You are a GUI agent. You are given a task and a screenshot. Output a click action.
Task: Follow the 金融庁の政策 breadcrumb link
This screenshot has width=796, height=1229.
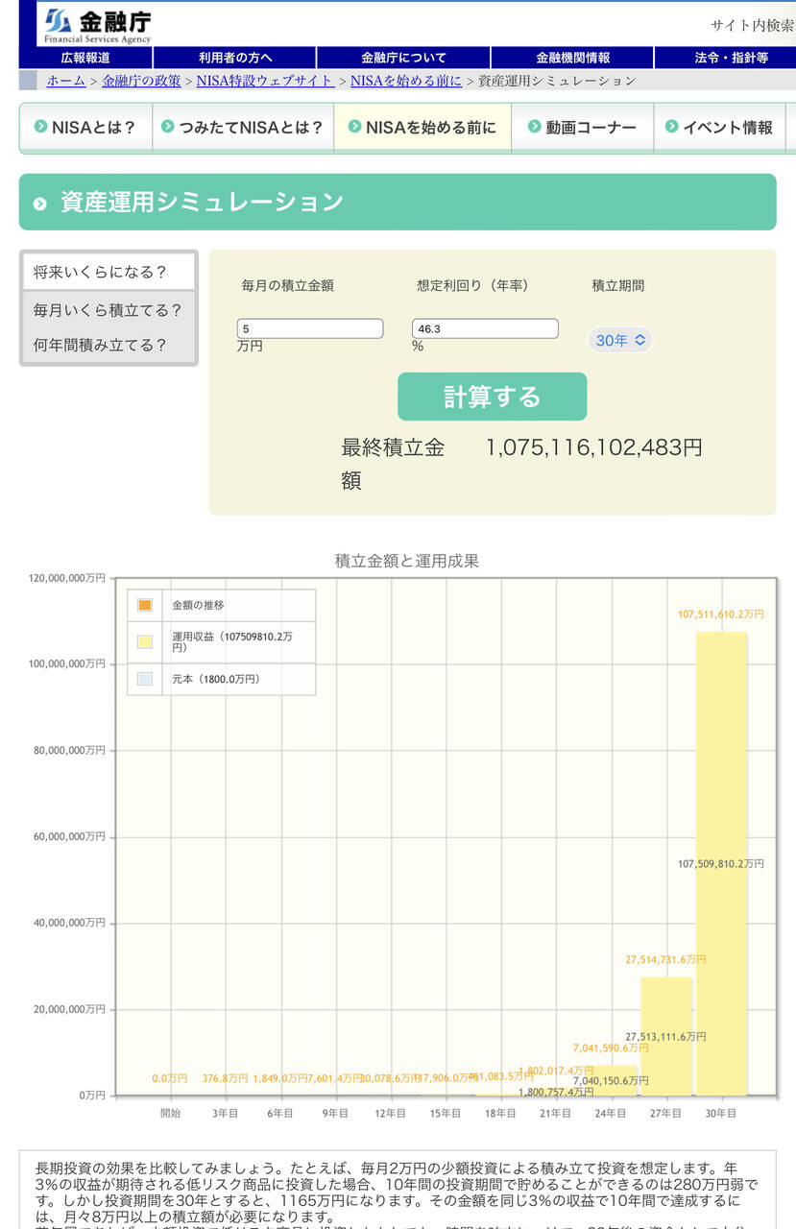(x=141, y=81)
